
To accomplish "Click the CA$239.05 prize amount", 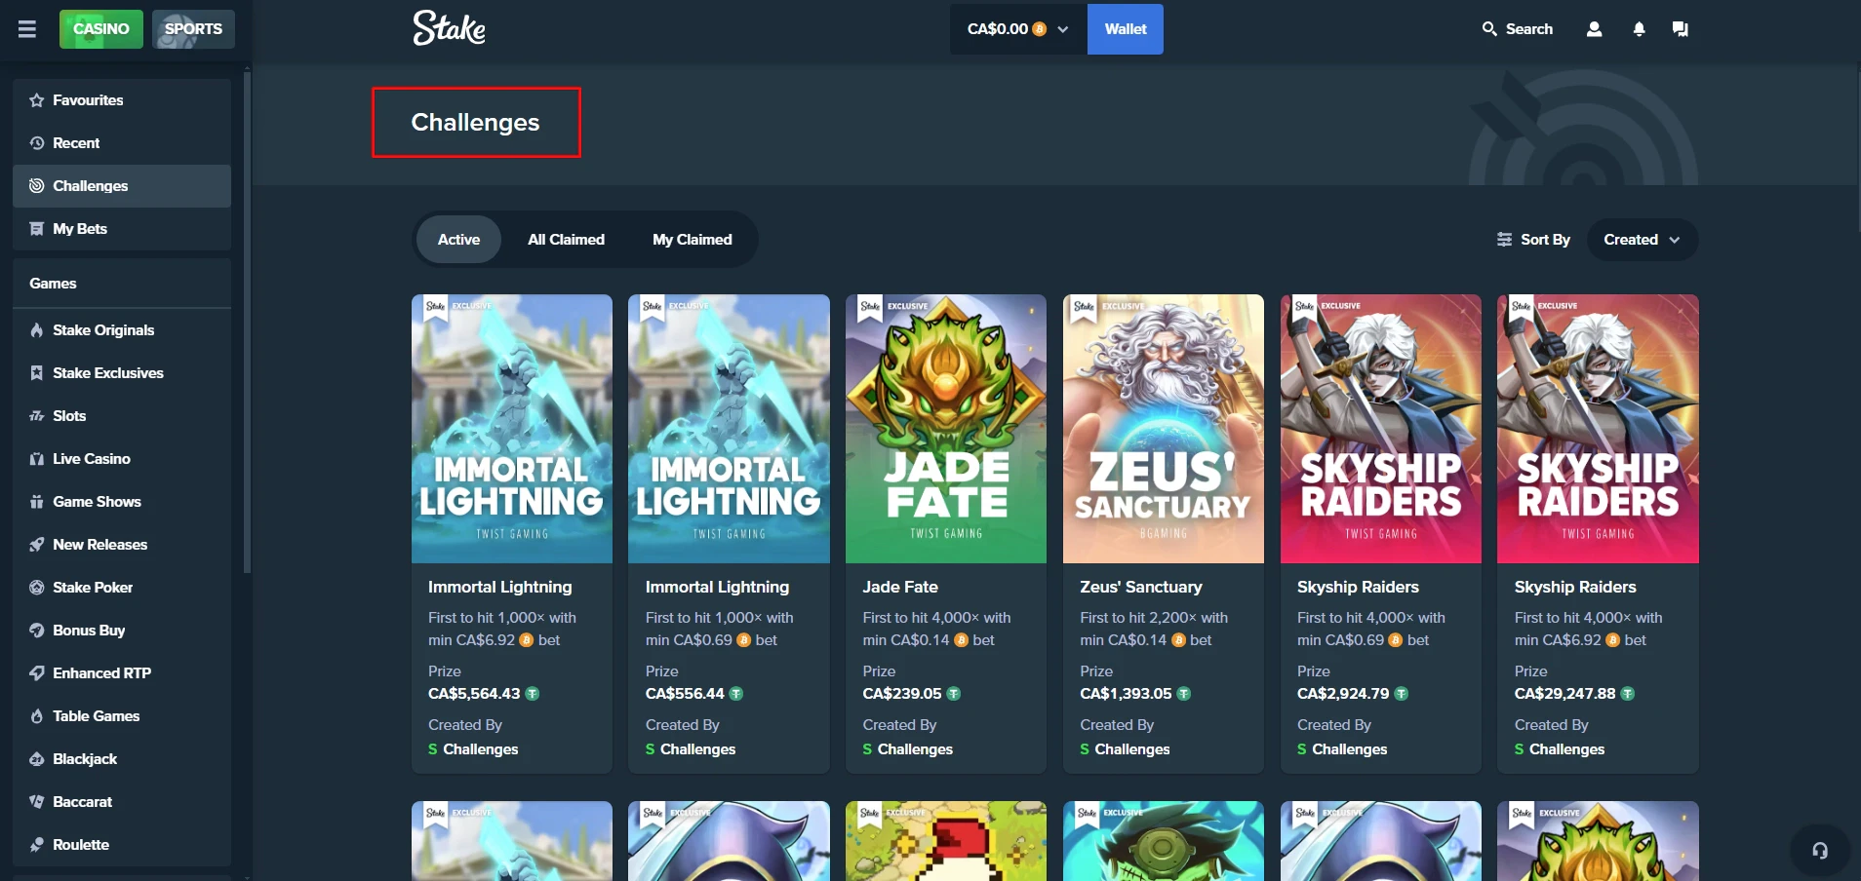I will click(x=902, y=694).
